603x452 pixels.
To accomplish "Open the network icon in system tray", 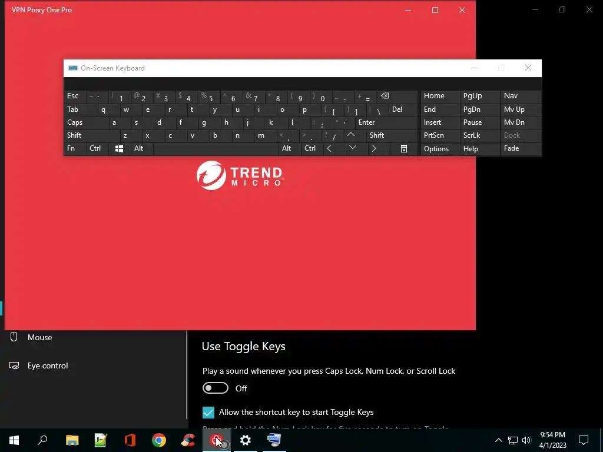I will [x=513, y=440].
